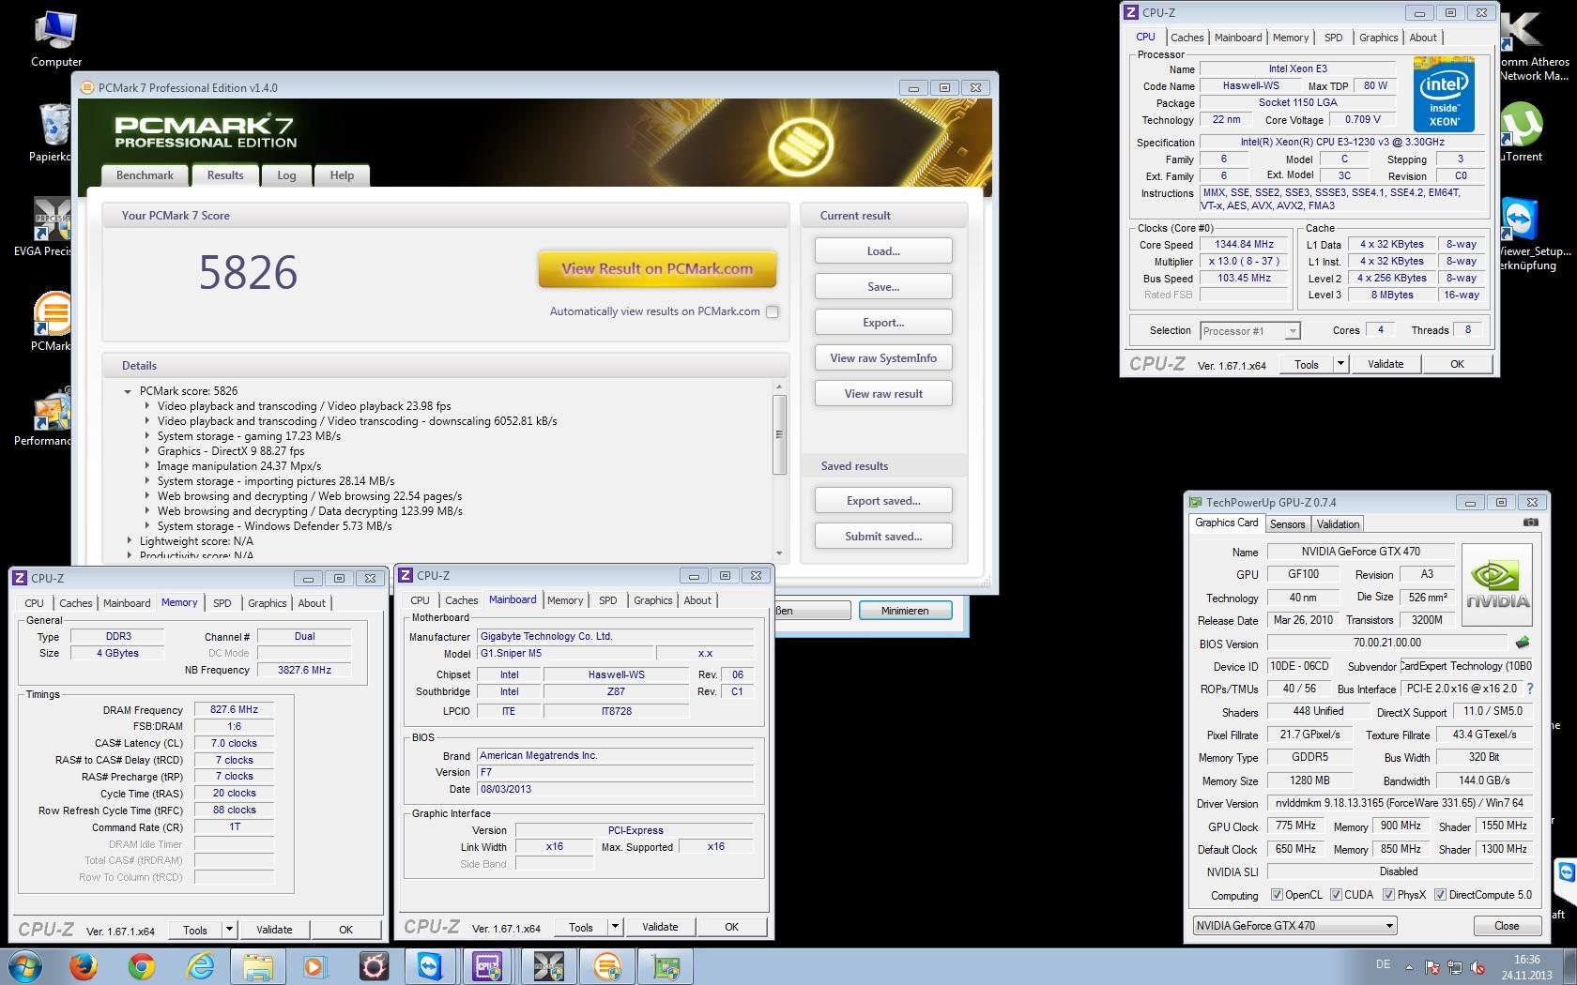Expand the Graphics - DirectX 9 detail row
The height and width of the screenshot is (985, 1577).
(x=147, y=451)
